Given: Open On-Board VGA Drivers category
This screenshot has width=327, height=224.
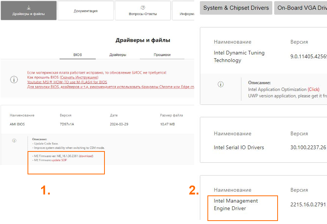Looking at the screenshot, I should [x=301, y=8].
